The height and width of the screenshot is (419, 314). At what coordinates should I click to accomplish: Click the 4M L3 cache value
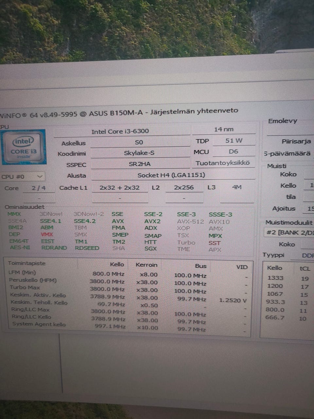click(237, 187)
